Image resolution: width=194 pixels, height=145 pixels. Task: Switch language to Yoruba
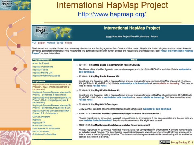pos(68,43)
